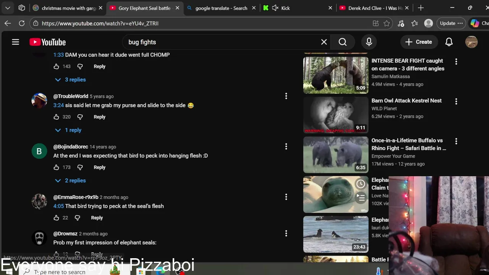
Task: Open options menu for @Drownsz's comment
Action: [286, 234]
